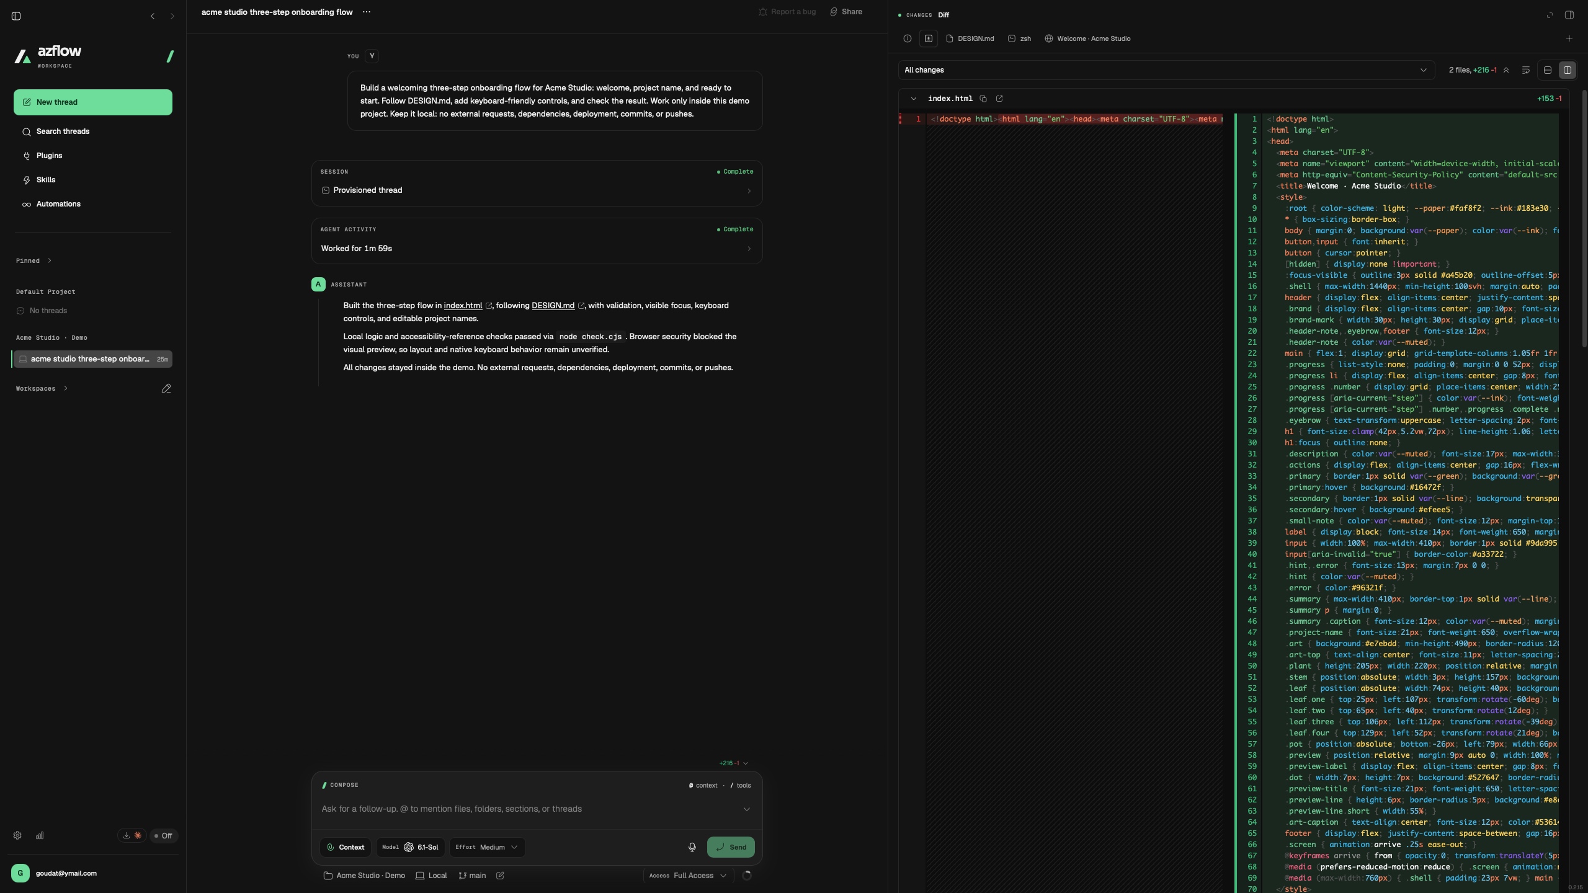Click the new workspace edit icon
Image resolution: width=1588 pixels, height=893 pixels.
tap(166, 388)
